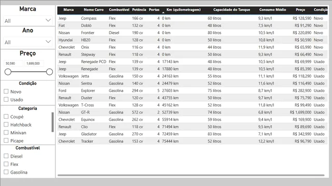Sort by the Preço column header

[300, 10]
